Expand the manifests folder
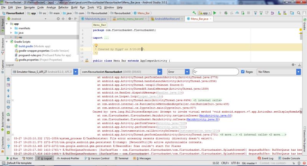 click(11, 28)
